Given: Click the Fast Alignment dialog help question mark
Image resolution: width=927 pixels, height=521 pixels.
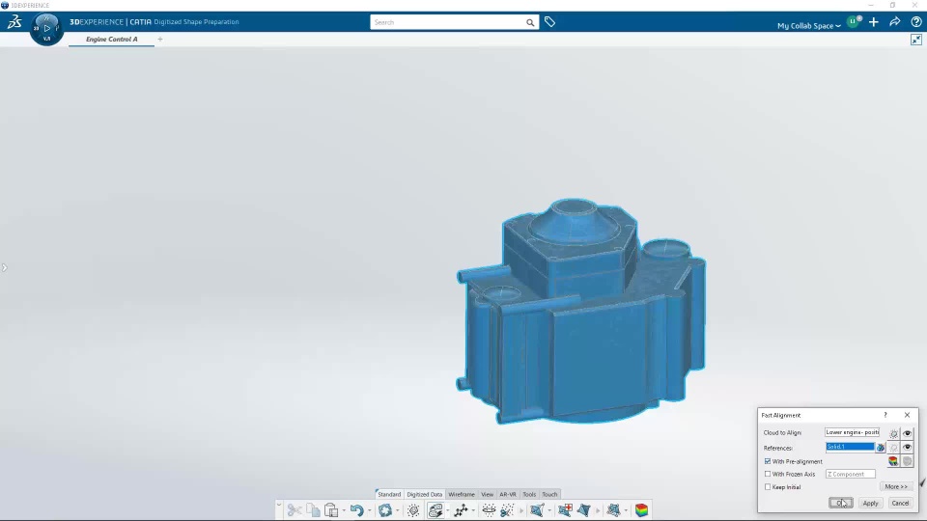Looking at the screenshot, I should tap(885, 415).
